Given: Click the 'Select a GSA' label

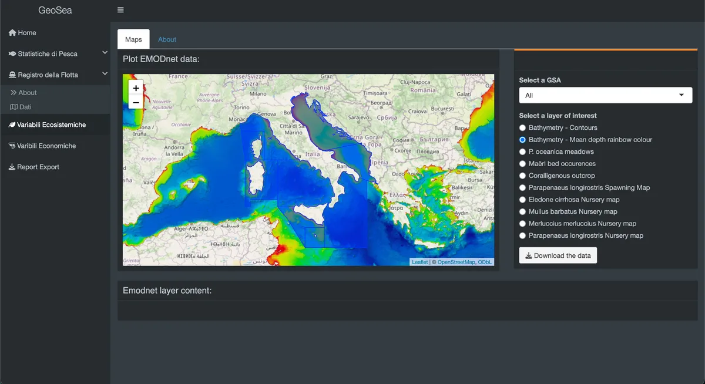Looking at the screenshot, I should tap(540, 80).
